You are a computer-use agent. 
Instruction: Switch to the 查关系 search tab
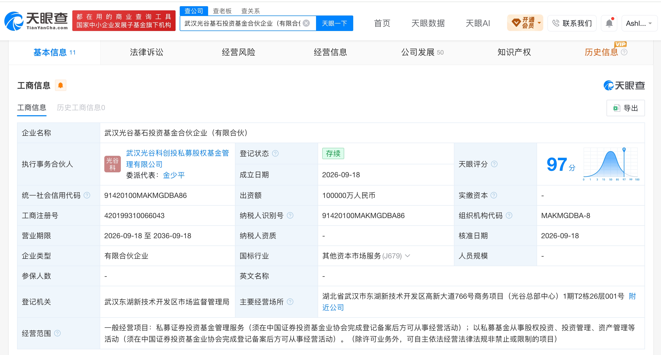(250, 11)
